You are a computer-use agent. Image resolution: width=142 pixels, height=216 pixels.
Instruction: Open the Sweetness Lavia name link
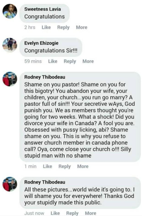click(42, 9)
